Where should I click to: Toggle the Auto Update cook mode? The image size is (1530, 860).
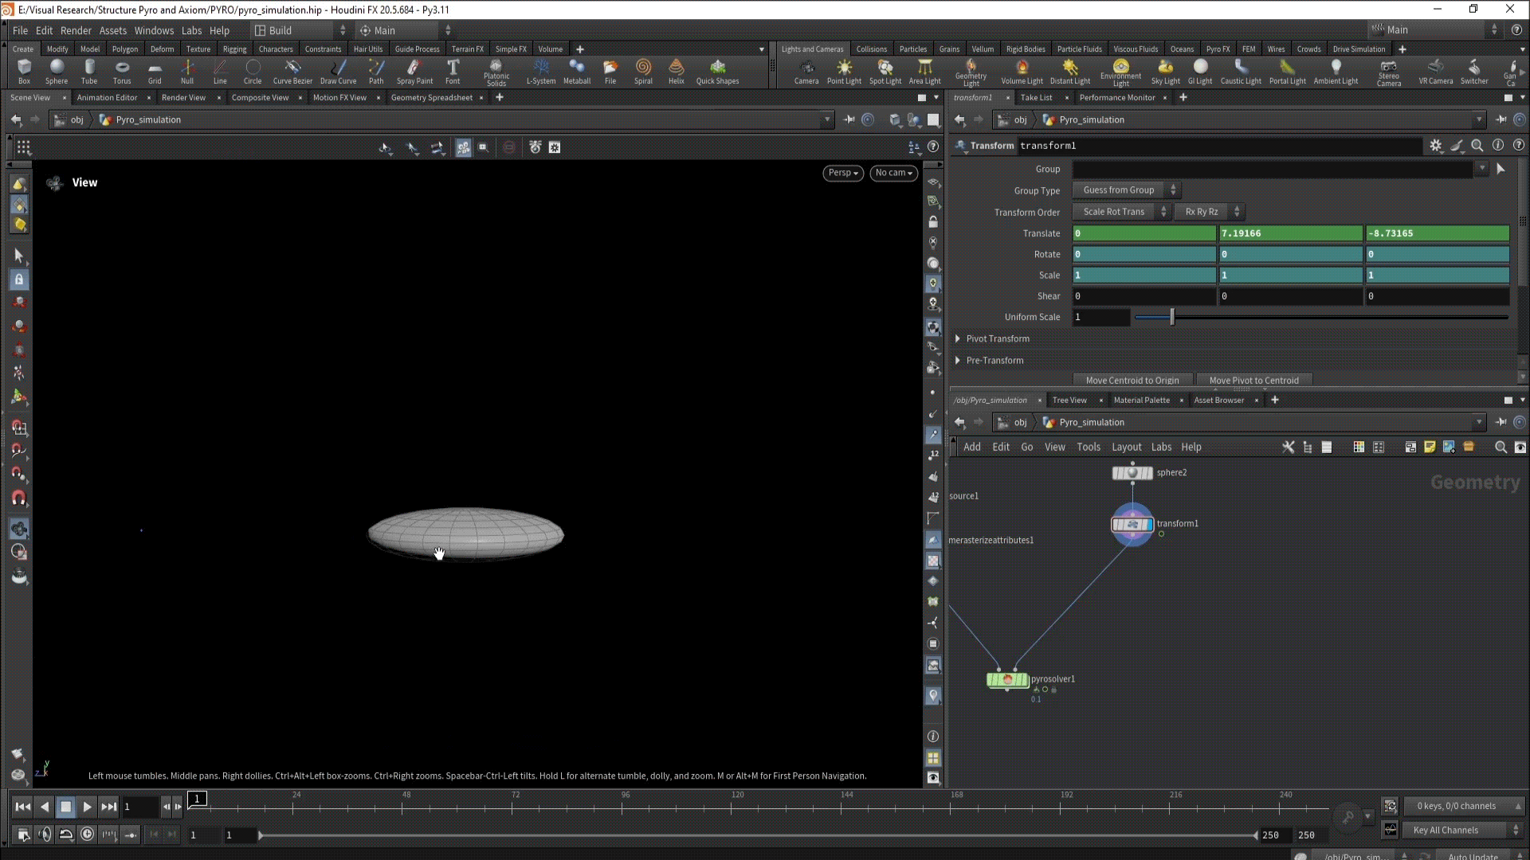(x=1473, y=856)
